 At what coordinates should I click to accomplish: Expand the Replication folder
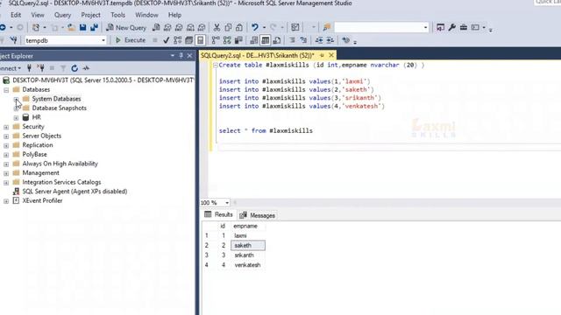[6, 145]
